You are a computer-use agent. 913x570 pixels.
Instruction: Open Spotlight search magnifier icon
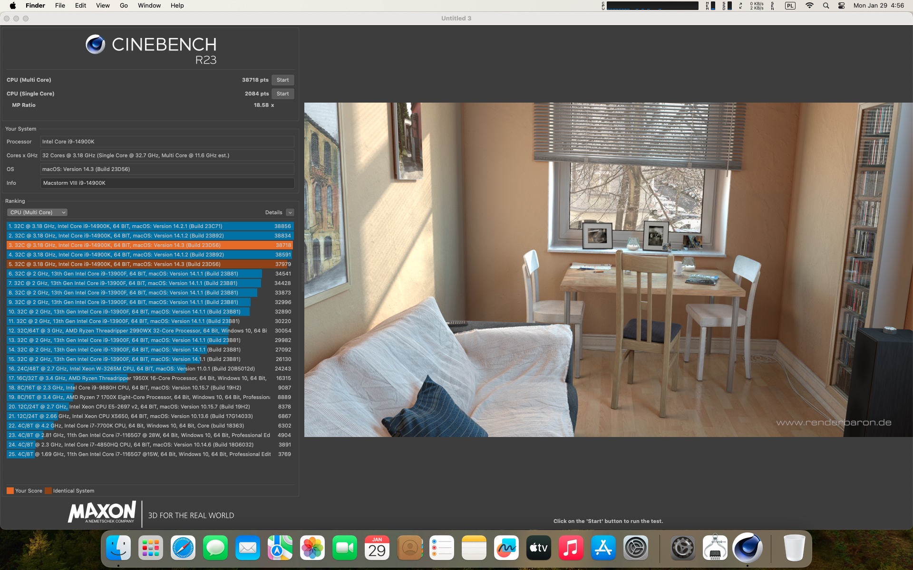click(826, 6)
